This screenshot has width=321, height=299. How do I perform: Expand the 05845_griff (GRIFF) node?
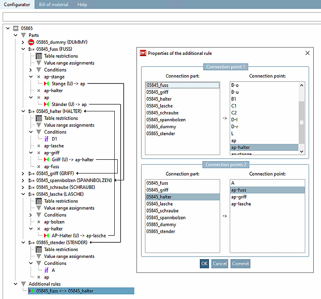point(24,173)
